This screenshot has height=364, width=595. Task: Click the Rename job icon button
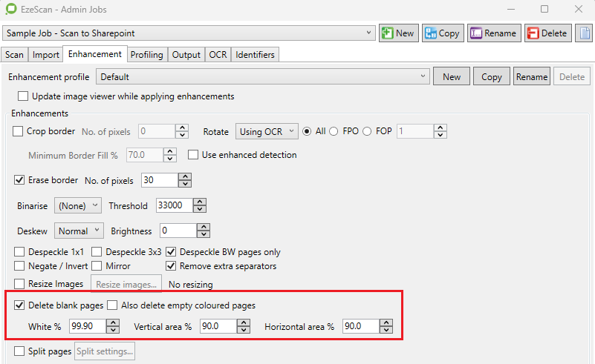click(x=493, y=33)
